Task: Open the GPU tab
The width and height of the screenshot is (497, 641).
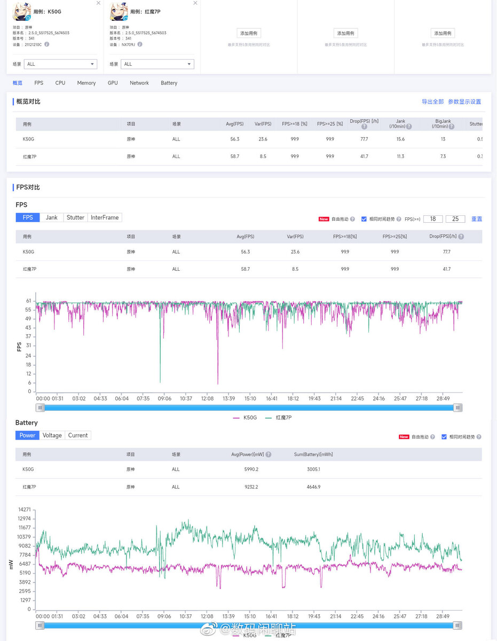Action: pyautogui.click(x=113, y=83)
